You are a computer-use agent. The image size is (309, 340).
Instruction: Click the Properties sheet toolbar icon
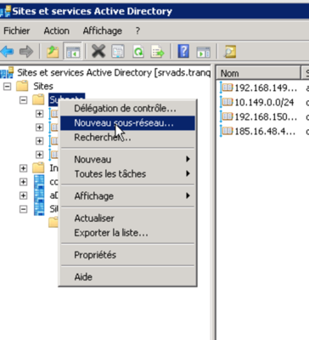click(118, 52)
